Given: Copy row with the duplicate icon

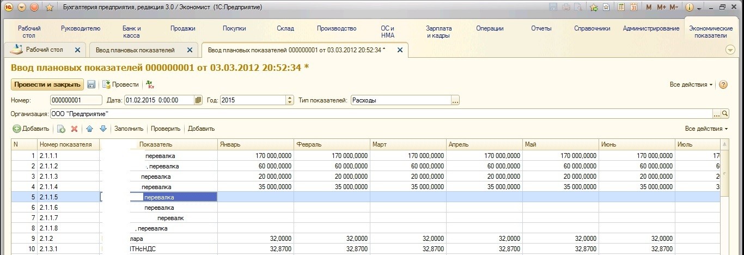Looking at the screenshot, I should [x=61, y=129].
